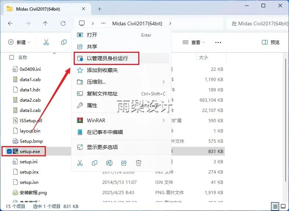Screen dimensions: 289x211
Task: Sort by the 大小 column header
Action: 203,58
